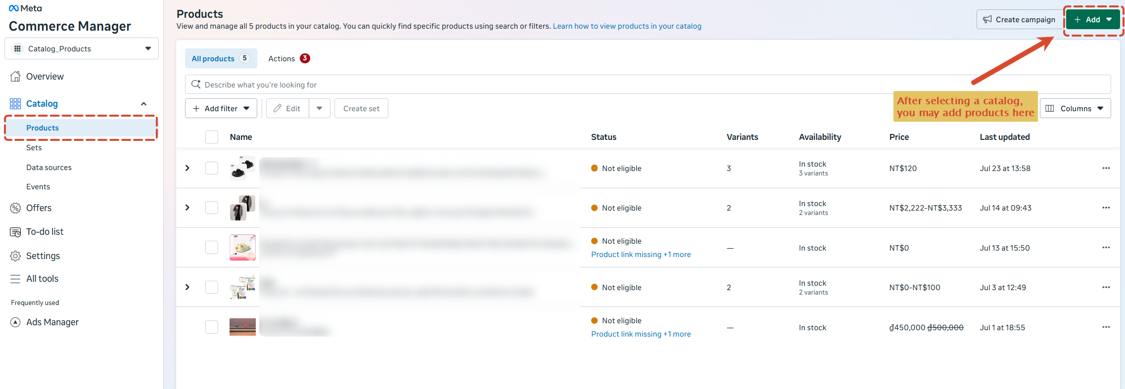Toggle the select-all checkbox in header
This screenshot has width=1125, height=389.
pyautogui.click(x=212, y=137)
